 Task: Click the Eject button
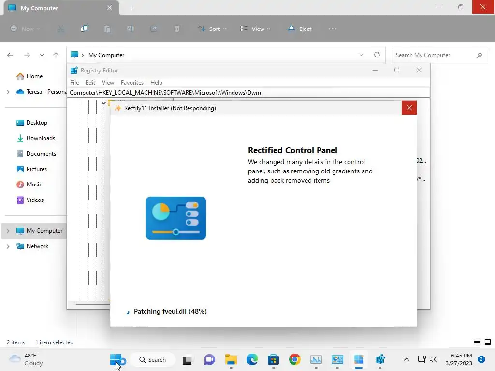[x=300, y=29]
